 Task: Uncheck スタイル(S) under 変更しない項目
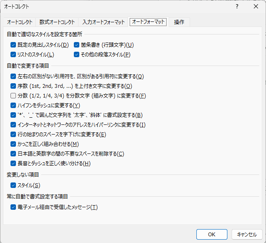[x=13, y=185]
